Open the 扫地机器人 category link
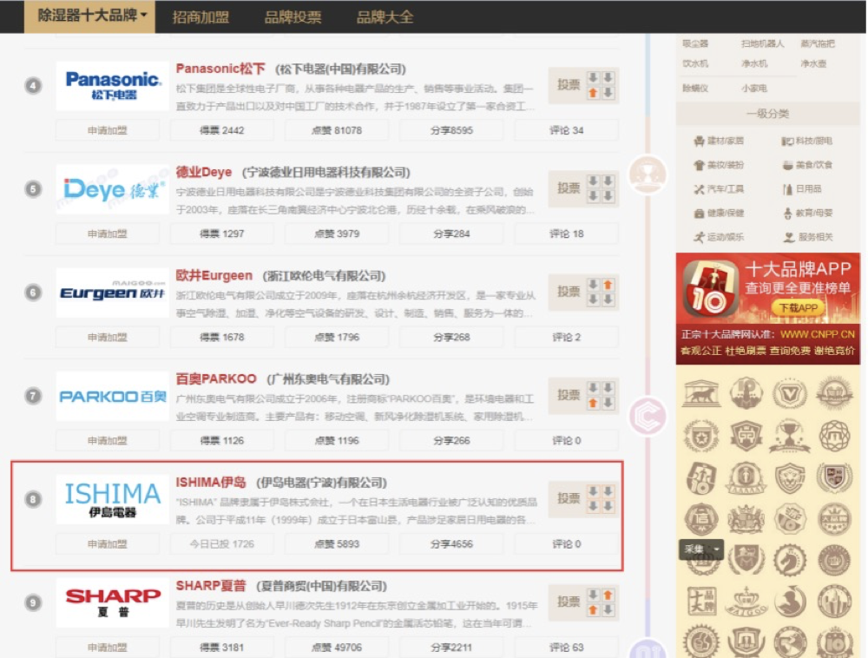Viewport: 868px width, 658px height. click(x=762, y=43)
